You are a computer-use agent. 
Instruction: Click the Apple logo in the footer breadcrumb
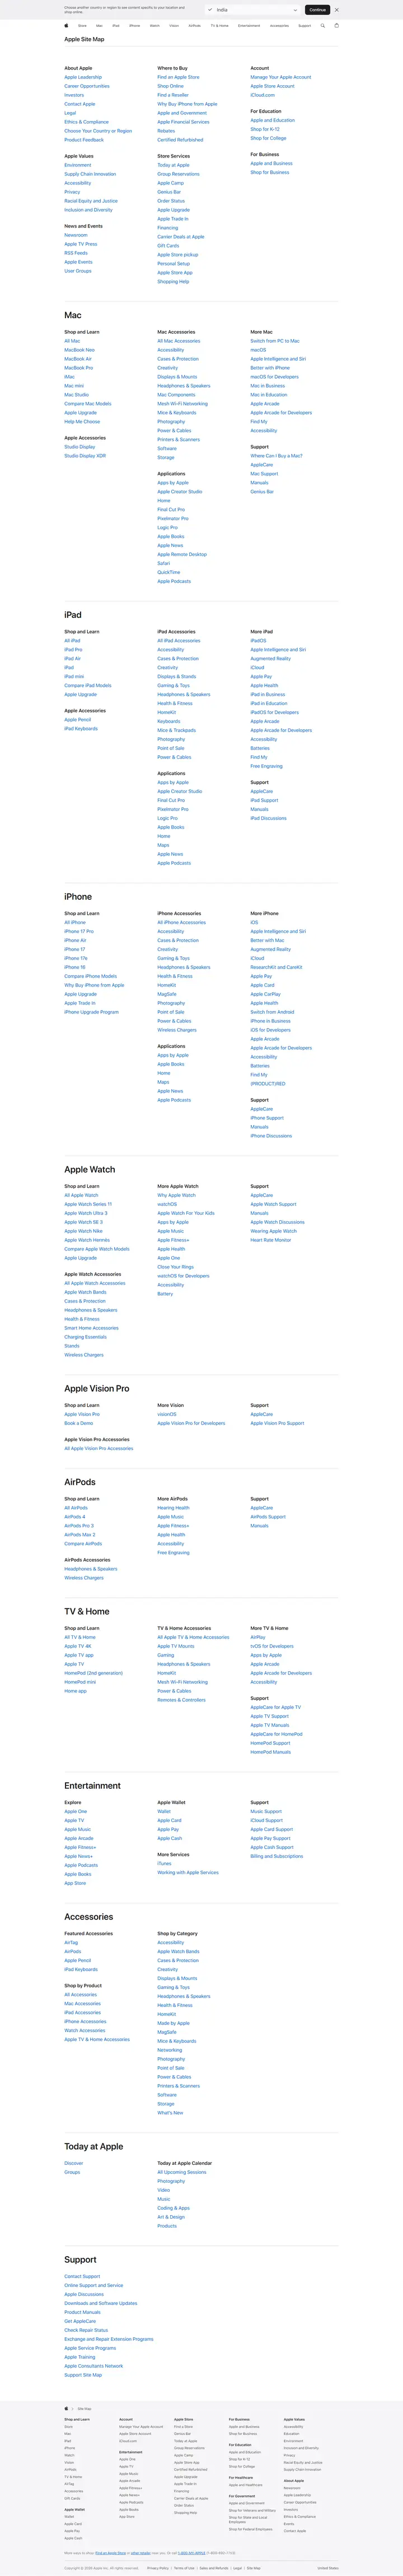click(x=67, y=2409)
